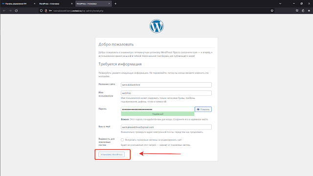Click the WordPress logo
Screen dimensions: 313x176
(x=156, y=26)
